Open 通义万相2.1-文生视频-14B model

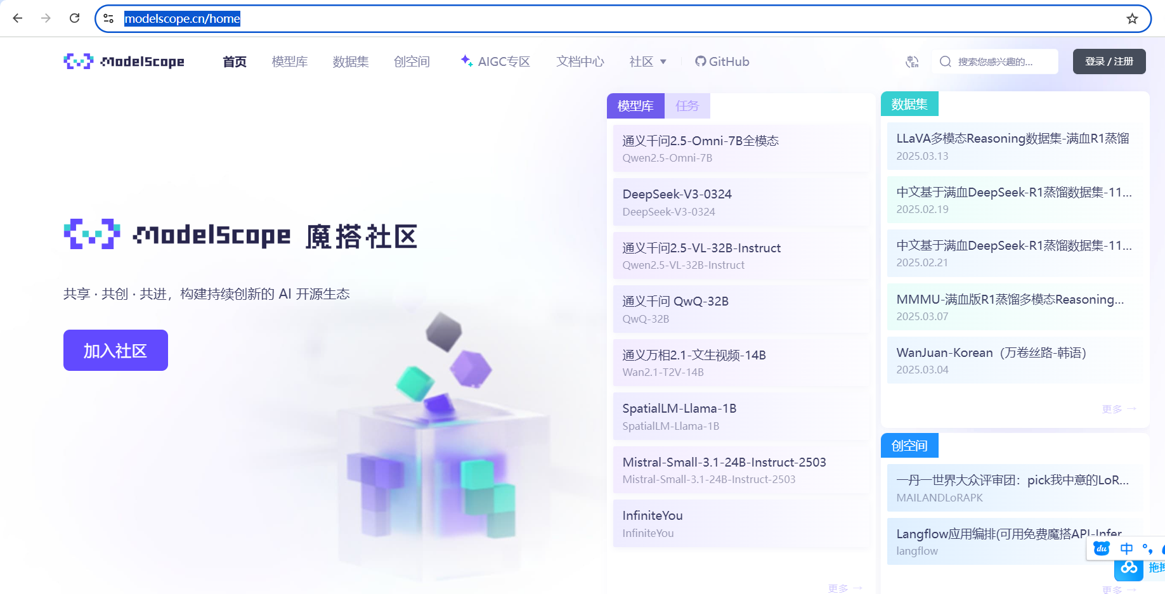coord(741,363)
